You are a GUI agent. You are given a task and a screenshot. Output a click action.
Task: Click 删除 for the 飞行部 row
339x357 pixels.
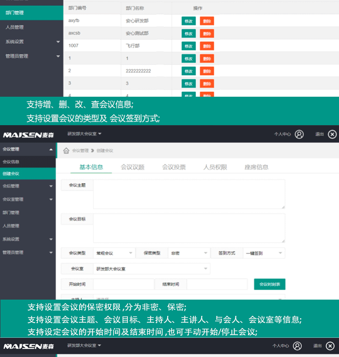tap(207, 46)
